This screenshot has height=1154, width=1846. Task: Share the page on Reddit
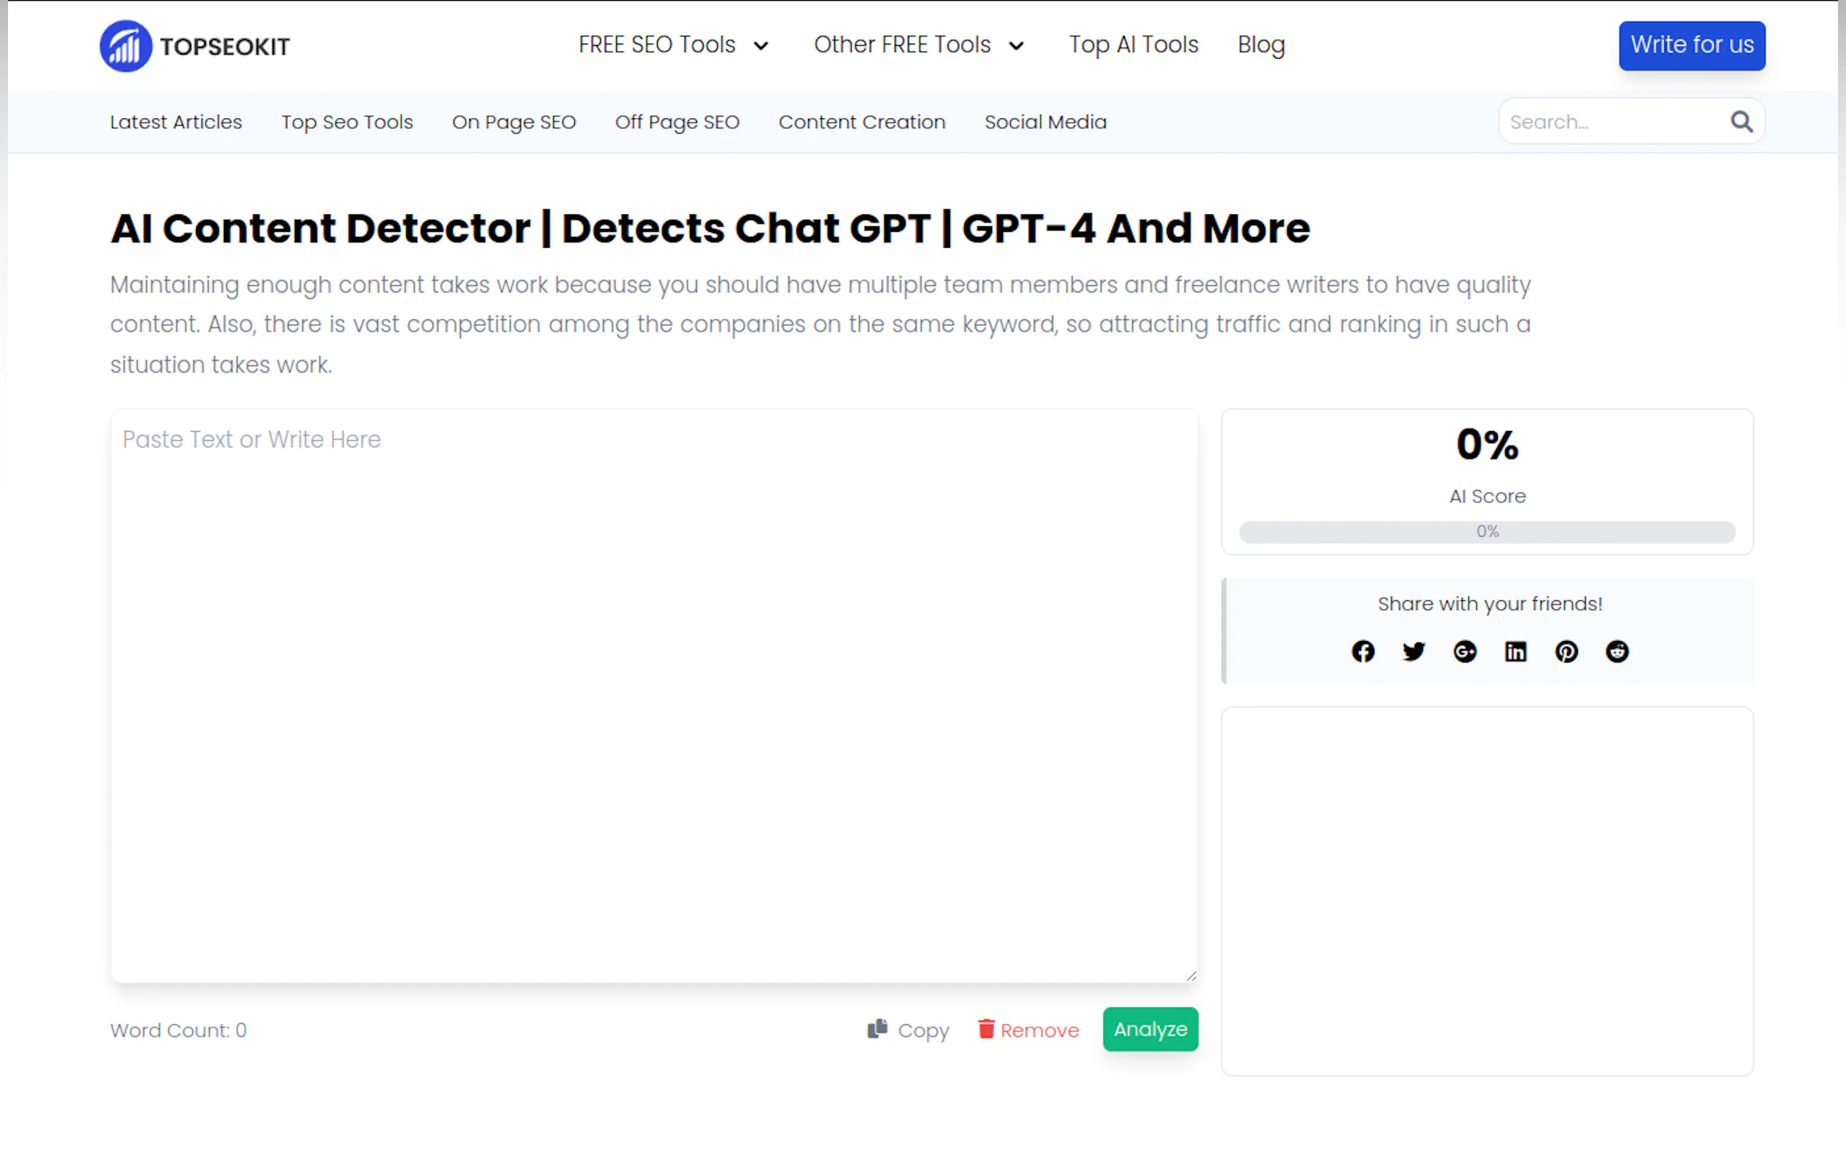tap(1617, 651)
